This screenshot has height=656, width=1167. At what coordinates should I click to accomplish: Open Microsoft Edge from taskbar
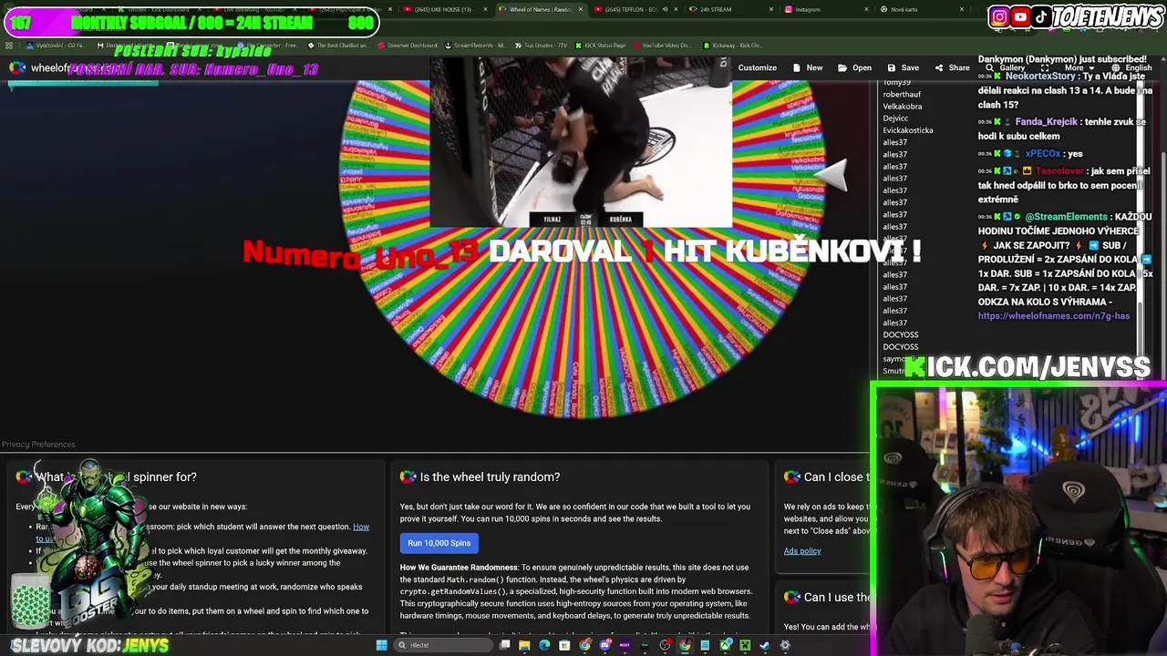tap(544, 645)
